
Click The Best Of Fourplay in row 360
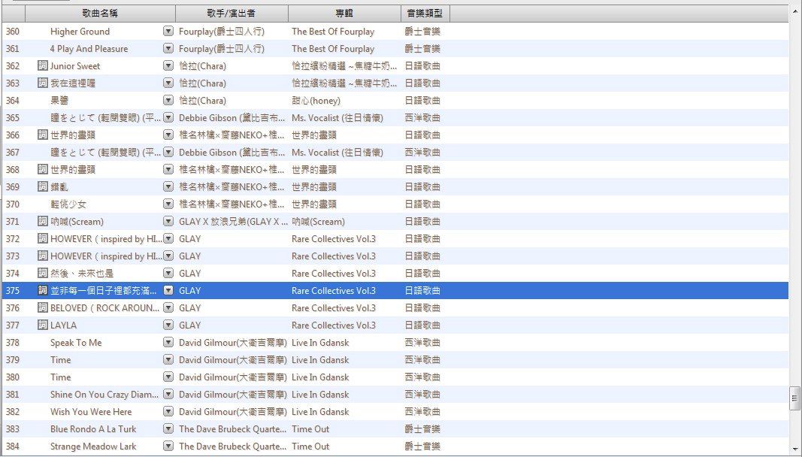point(333,32)
